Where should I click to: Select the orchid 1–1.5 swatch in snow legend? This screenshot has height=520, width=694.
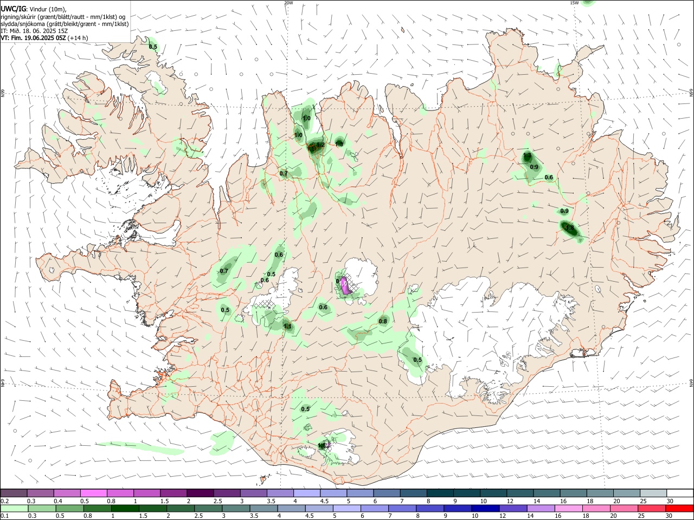pos(147,493)
